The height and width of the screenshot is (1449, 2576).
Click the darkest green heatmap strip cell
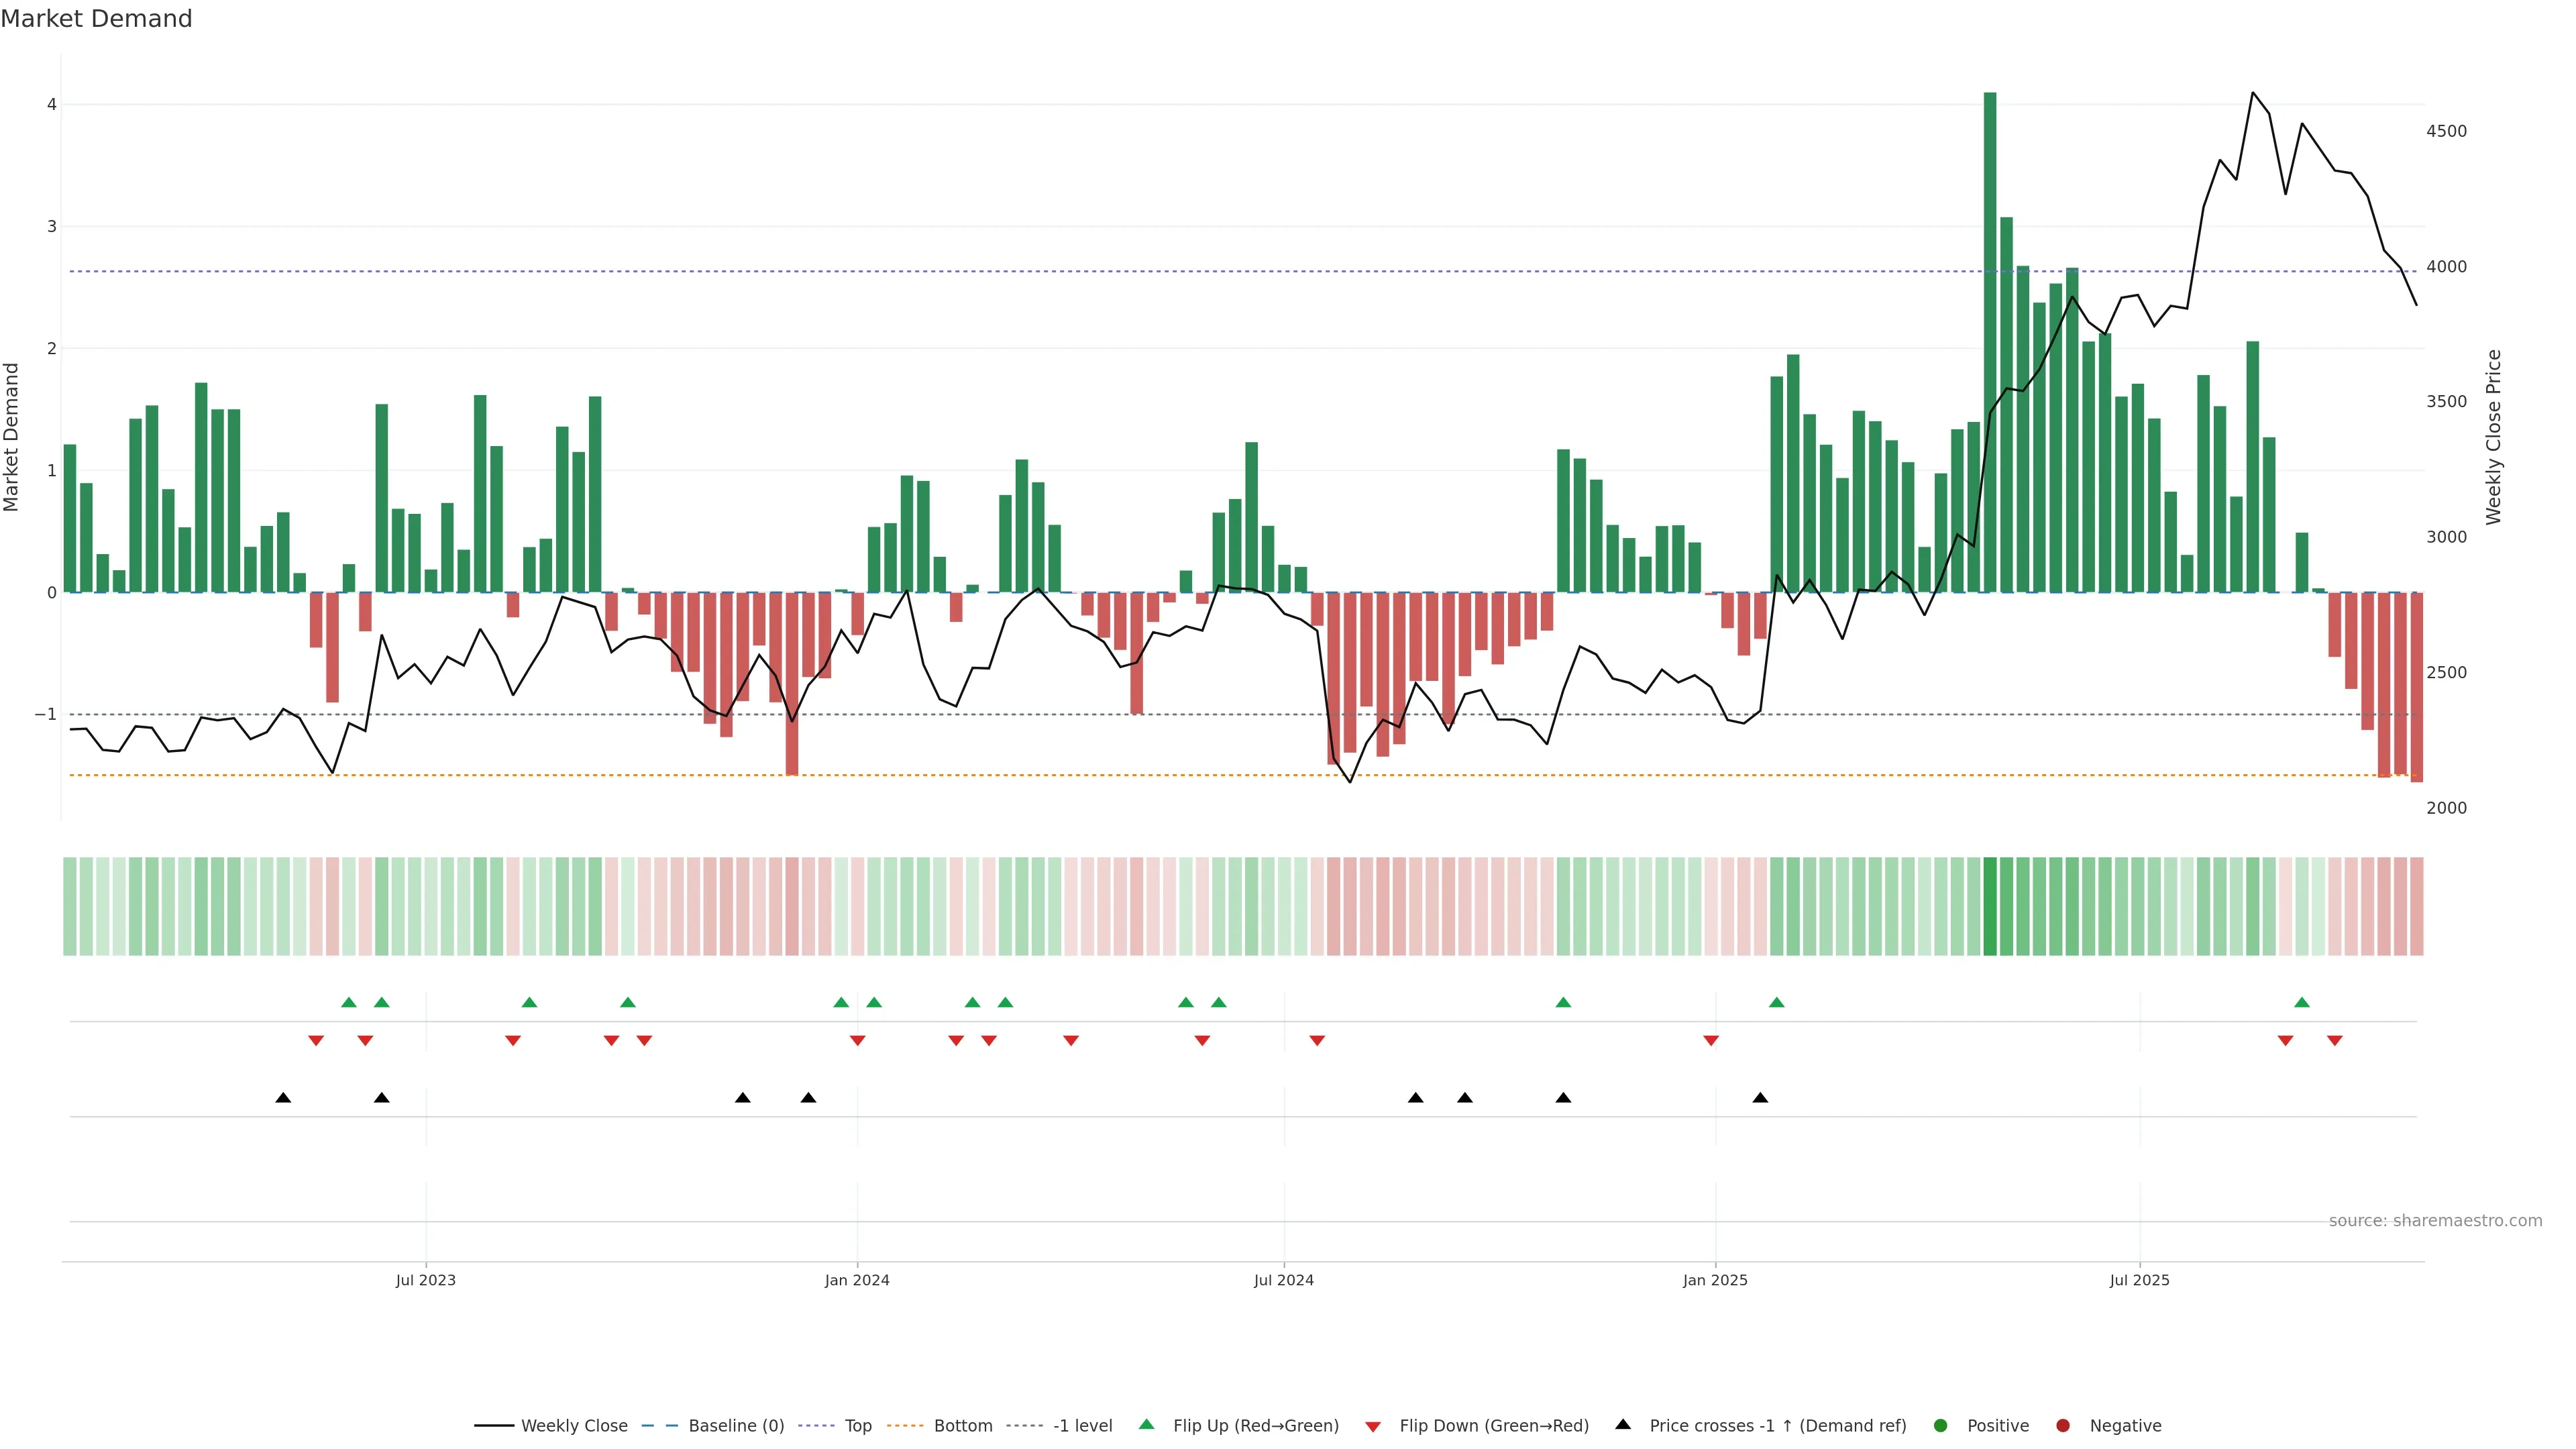pyautogui.click(x=1990, y=906)
